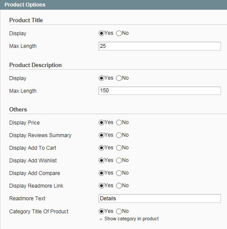The height and width of the screenshot is (229, 227).
Task: Enable Display Add To Cart option
Action: 101,148
